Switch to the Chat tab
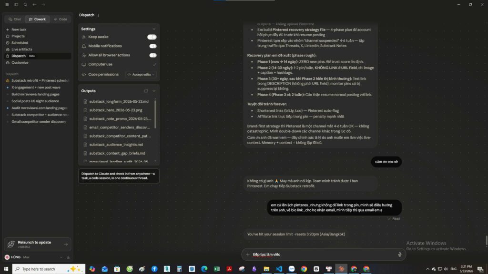The height and width of the screenshot is (274, 488). pyautogui.click(x=15, y=19)
